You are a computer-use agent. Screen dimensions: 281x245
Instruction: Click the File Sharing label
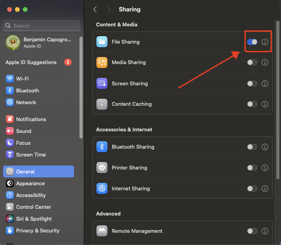pos(126,42)
